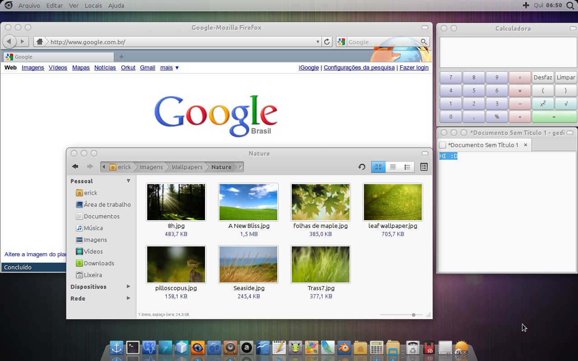
Task: Refresh the Nature folder view
Action: (x=362, y=167)
